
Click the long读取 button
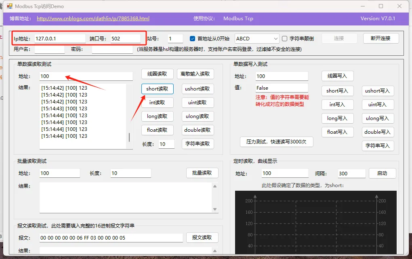tap(158, 116)
